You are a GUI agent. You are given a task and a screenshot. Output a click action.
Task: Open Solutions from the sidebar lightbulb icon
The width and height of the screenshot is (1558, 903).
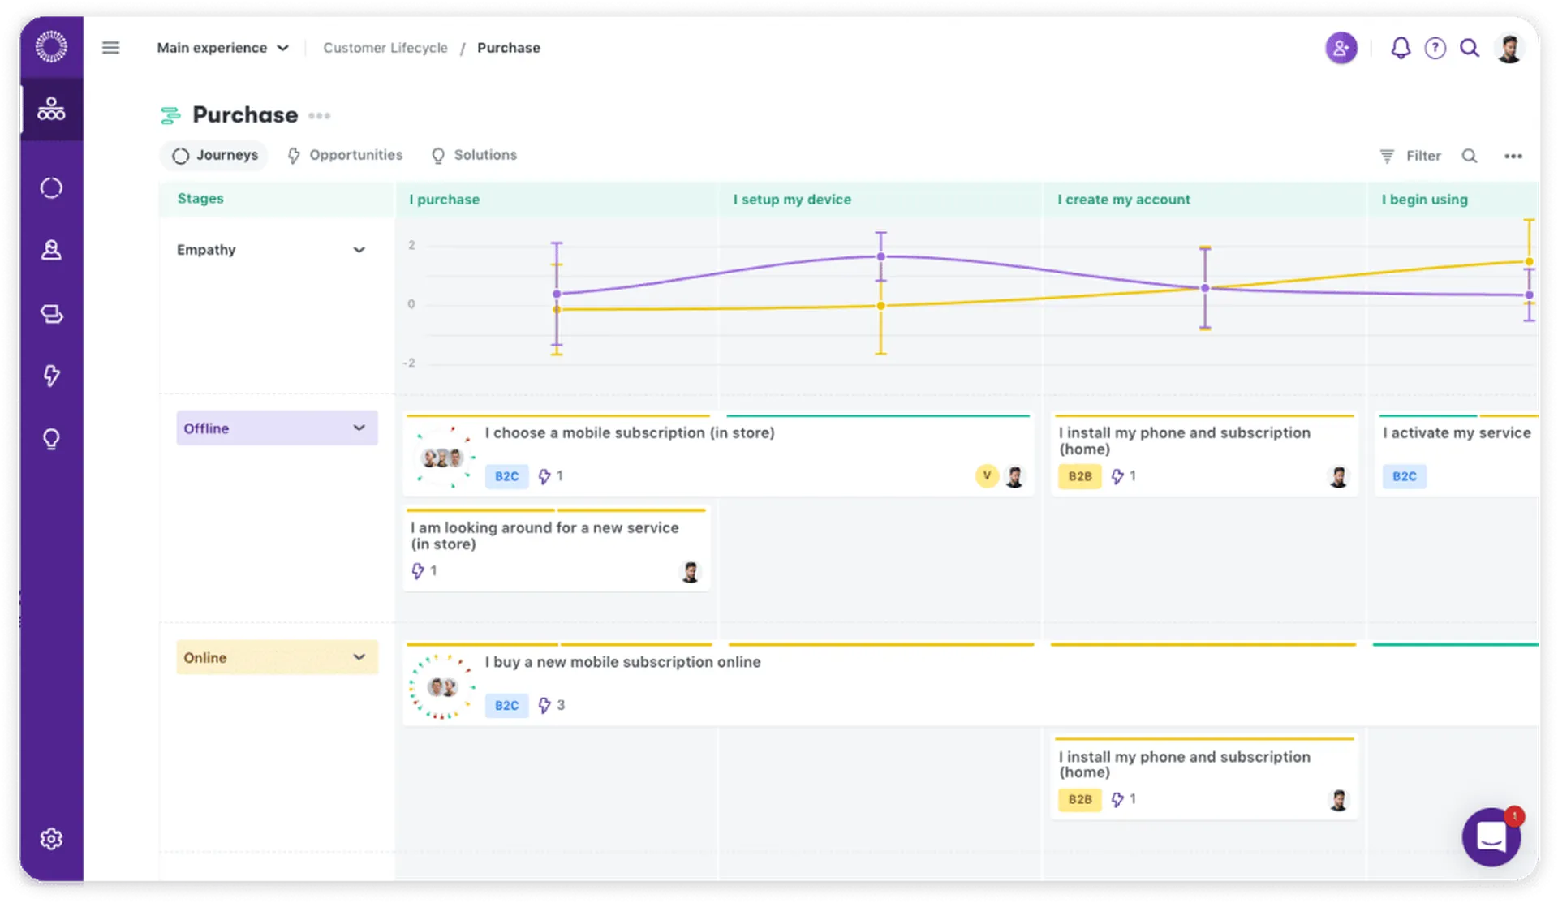(51, 439)
